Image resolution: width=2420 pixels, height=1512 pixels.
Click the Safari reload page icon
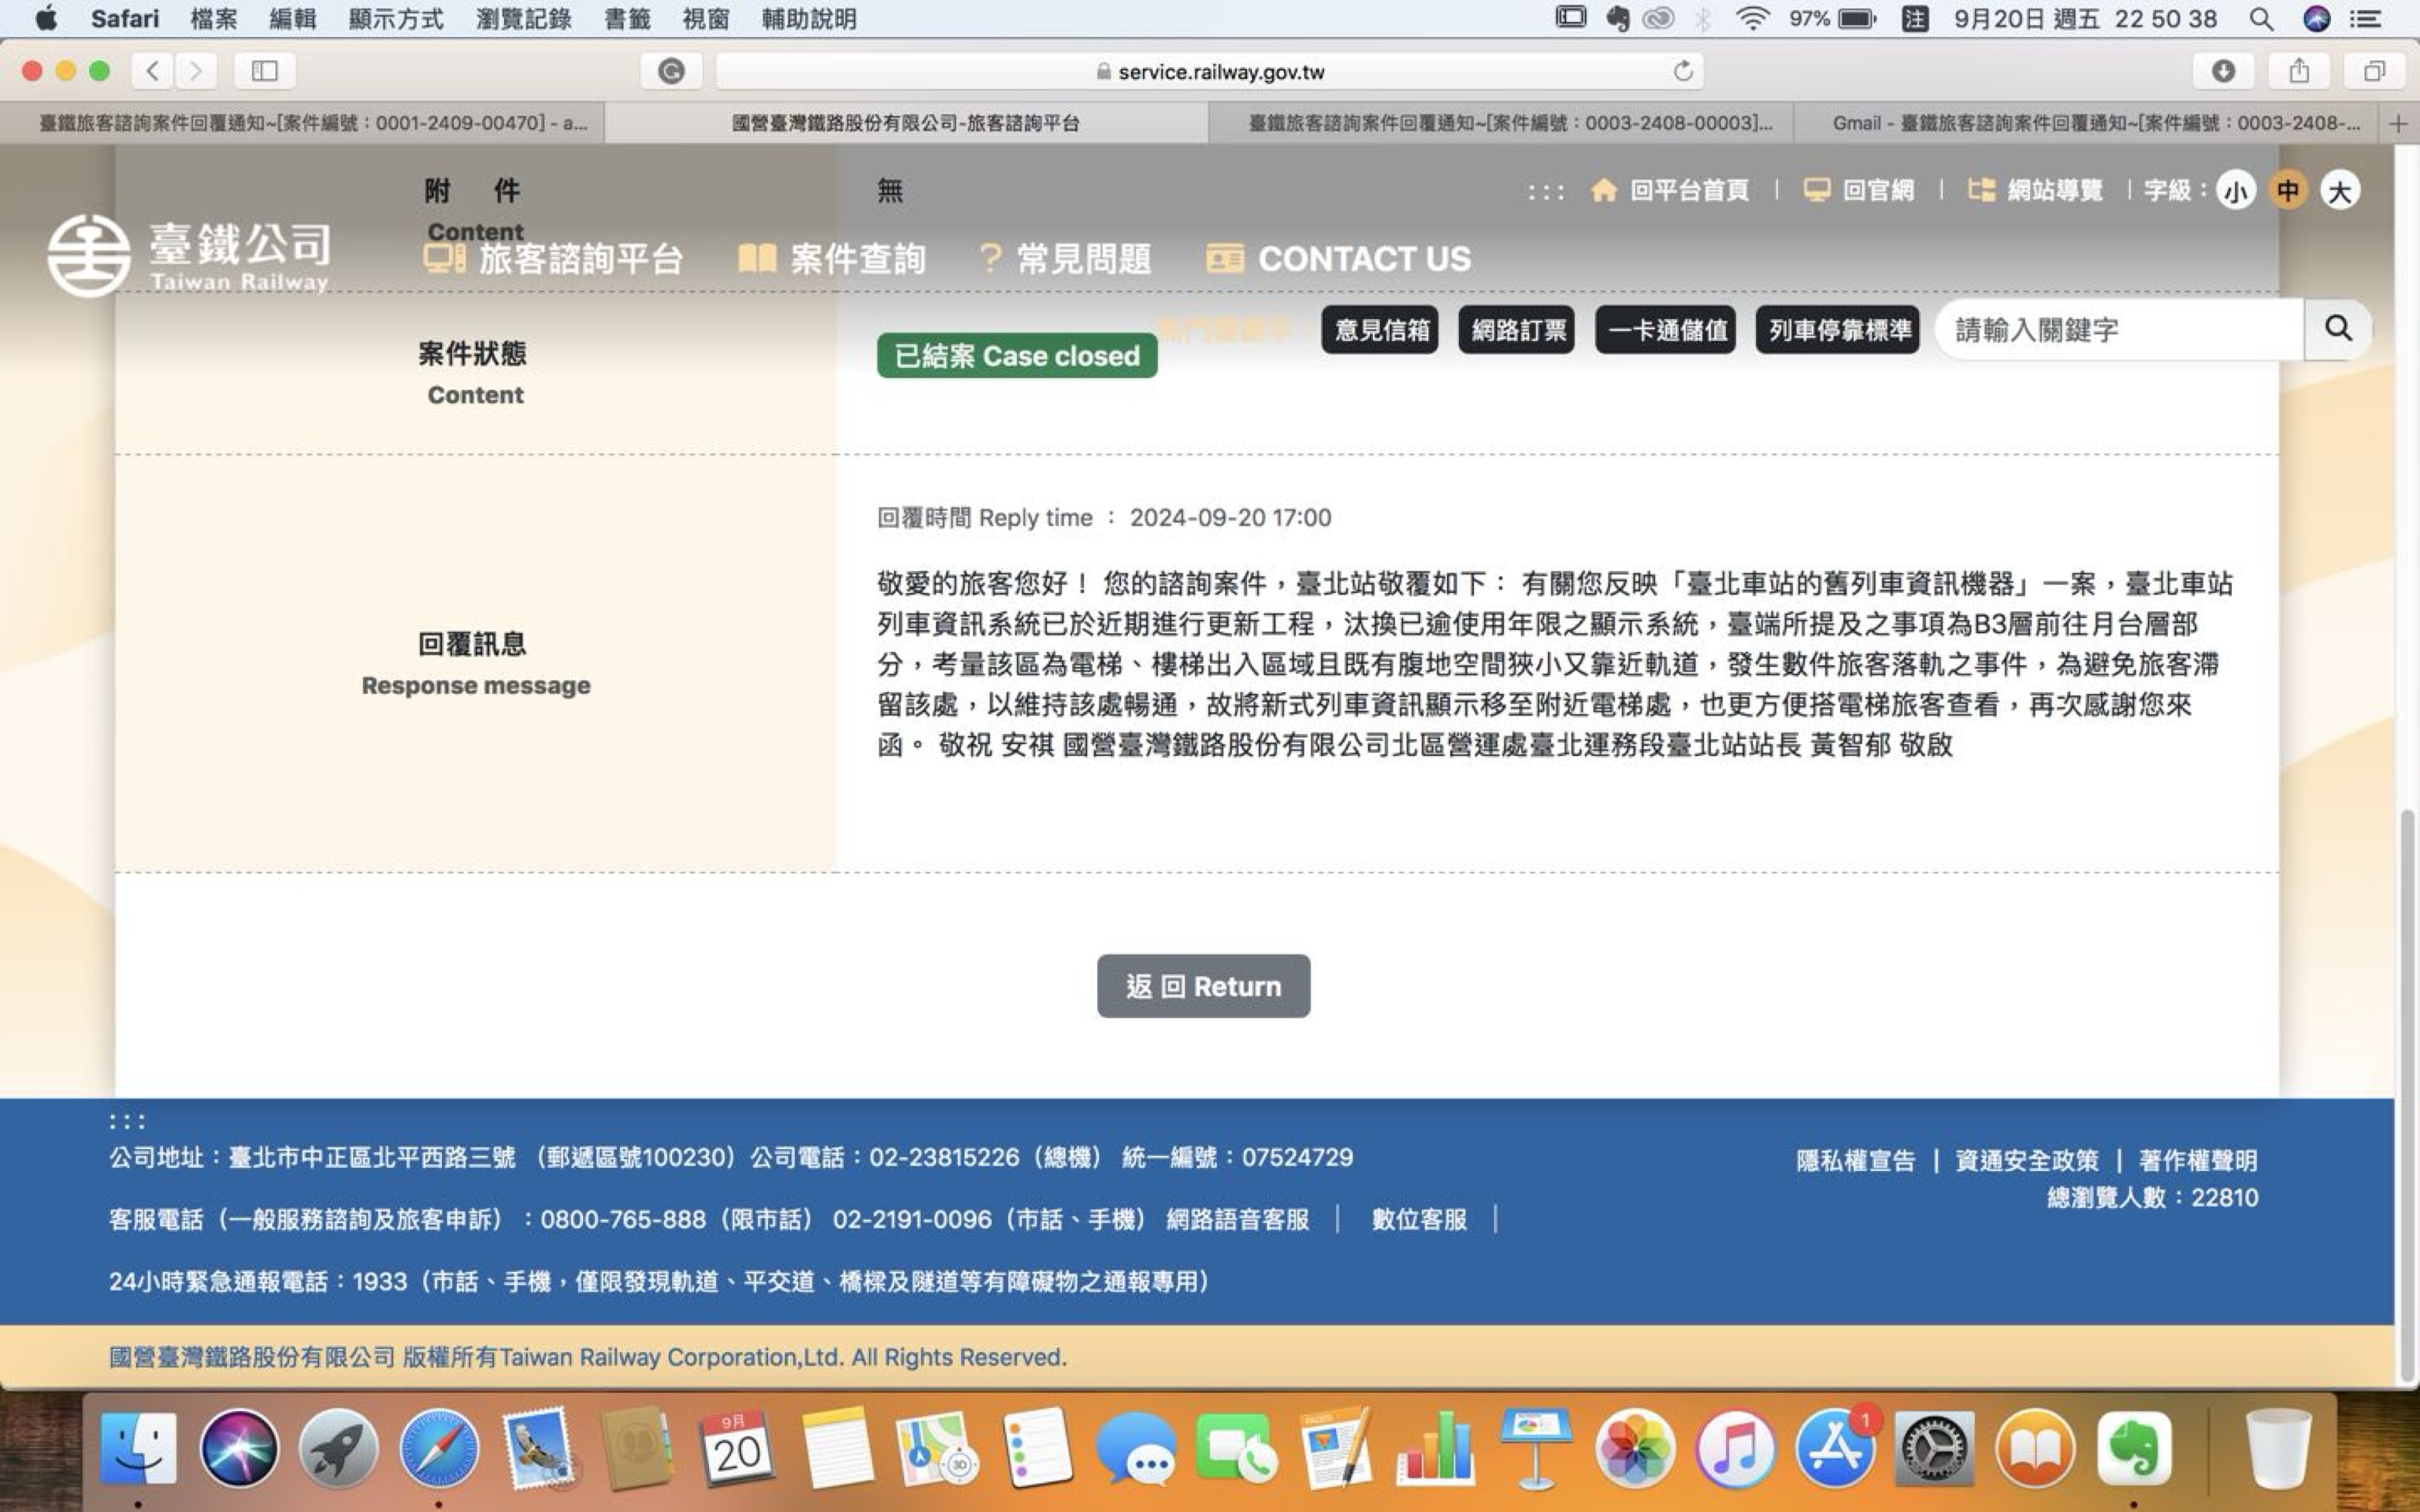tap(1683, 71)
